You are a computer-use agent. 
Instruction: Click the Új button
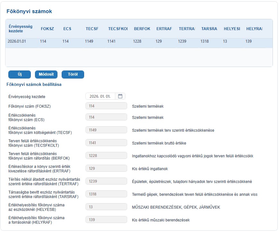point(20,74)
